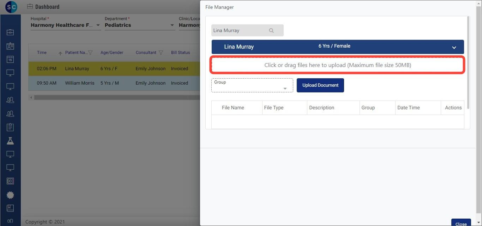Click the file upload drop zone

click(337, 65)
